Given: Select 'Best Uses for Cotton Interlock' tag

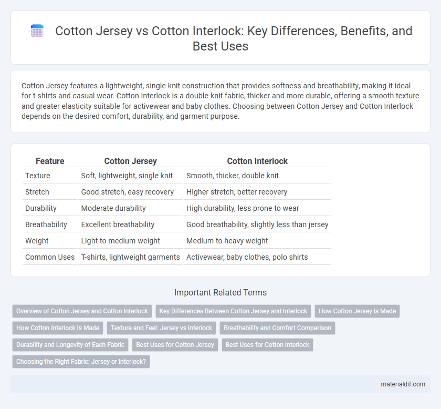Looking at the screenshot, I should point(267,345).
